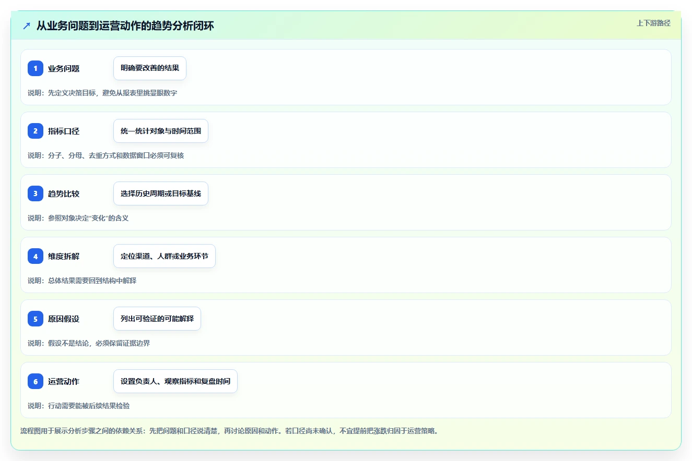This screenshot has height=461, width=692.
Task: Click the footer paragraph starting 流程图用于展示
Action: click(x=229, y=431)
